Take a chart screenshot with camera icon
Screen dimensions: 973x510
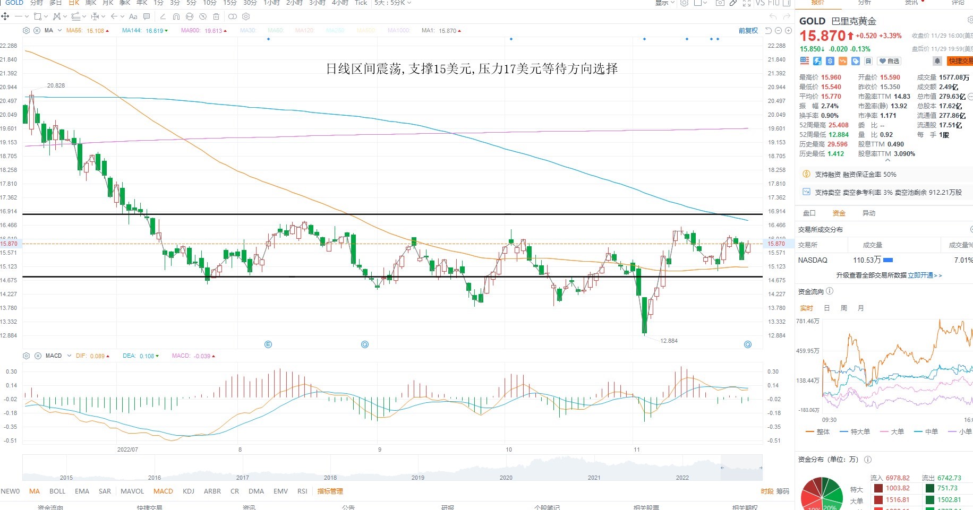tap(720, 3)
